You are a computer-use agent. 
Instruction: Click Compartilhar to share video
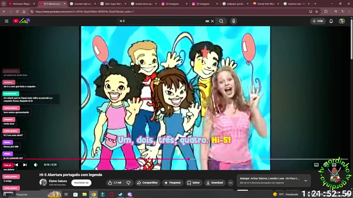tap(147, 183)
